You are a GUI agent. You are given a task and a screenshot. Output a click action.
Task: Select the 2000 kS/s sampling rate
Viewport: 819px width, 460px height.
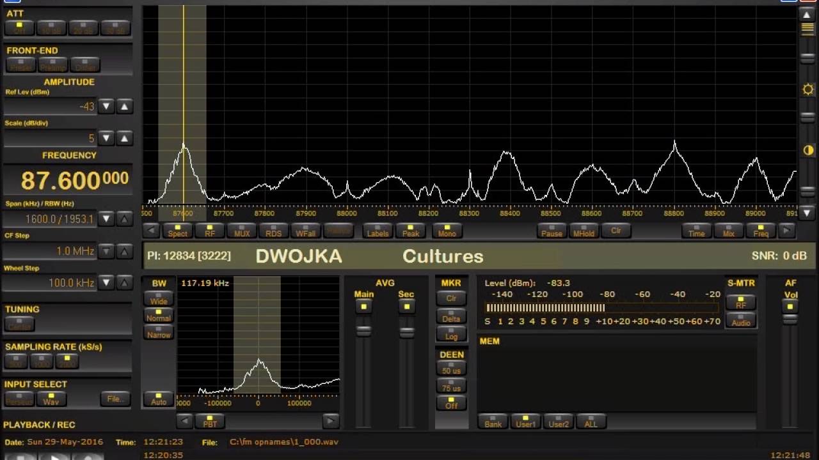[x=67, y=361]
